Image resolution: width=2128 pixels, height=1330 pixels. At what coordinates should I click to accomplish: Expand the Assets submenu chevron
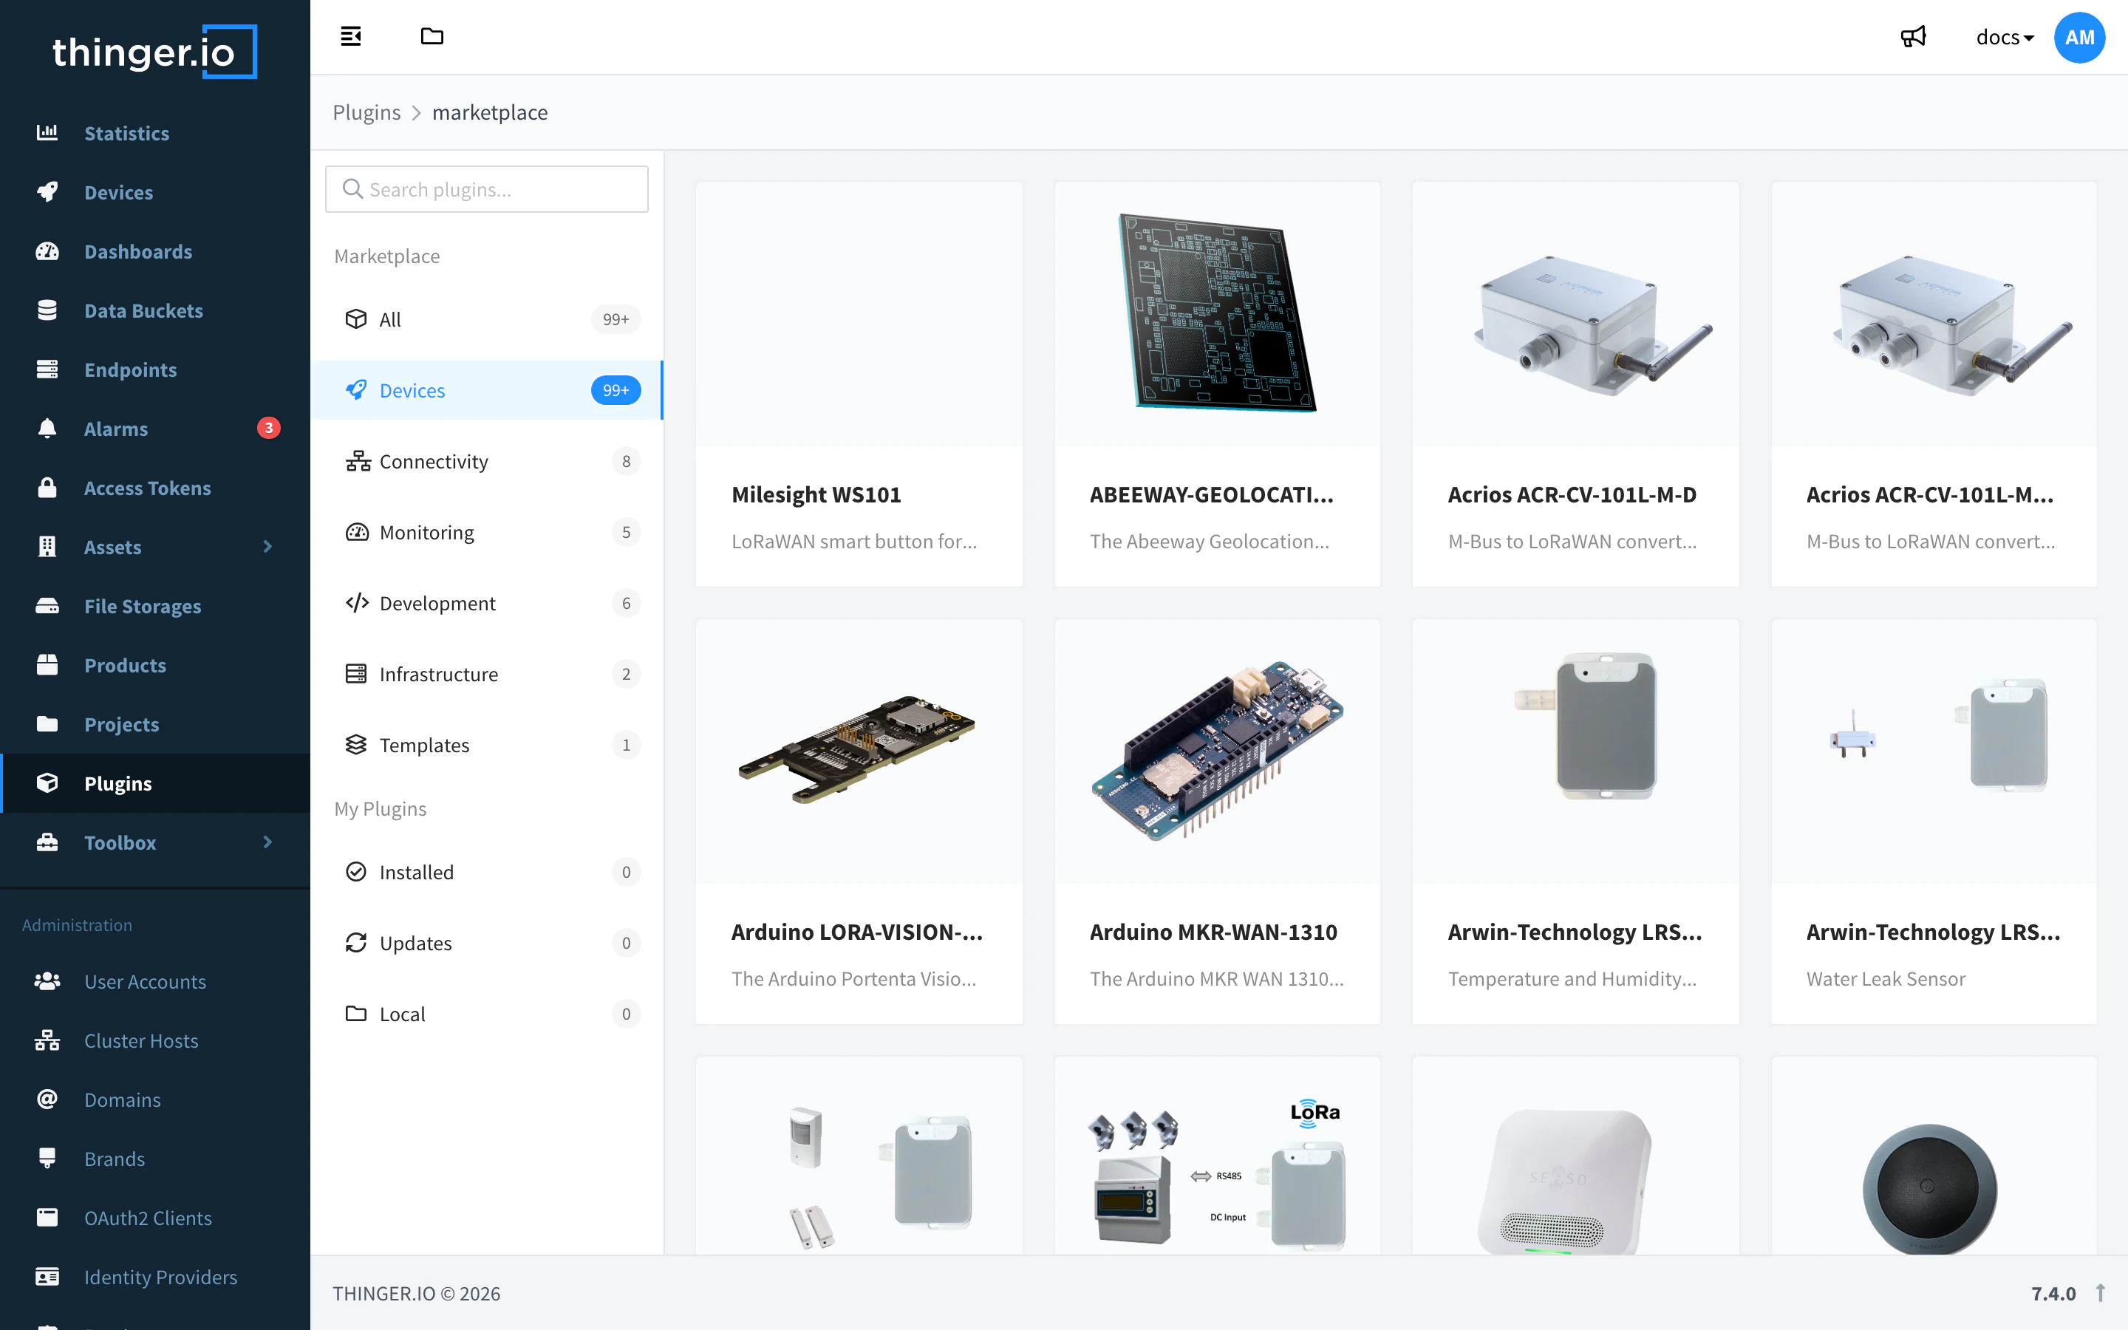[268, 546]
